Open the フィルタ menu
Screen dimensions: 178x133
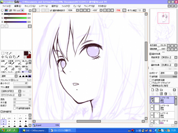click(66, 6)
